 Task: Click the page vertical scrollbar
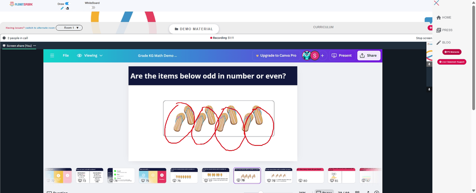pyautogui.click(x=474, y=58)
